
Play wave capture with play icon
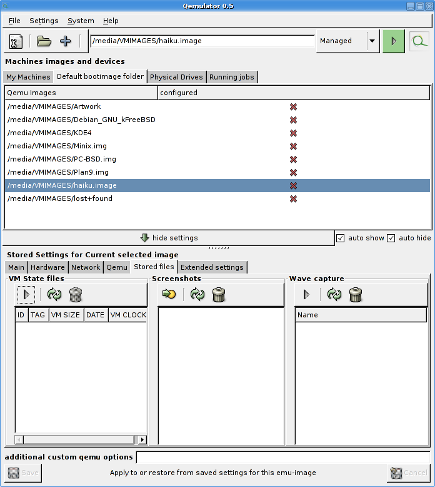(307, 294)
